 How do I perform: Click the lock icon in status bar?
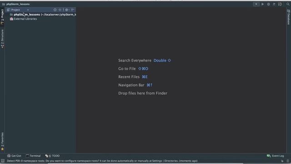coord(282,161)
